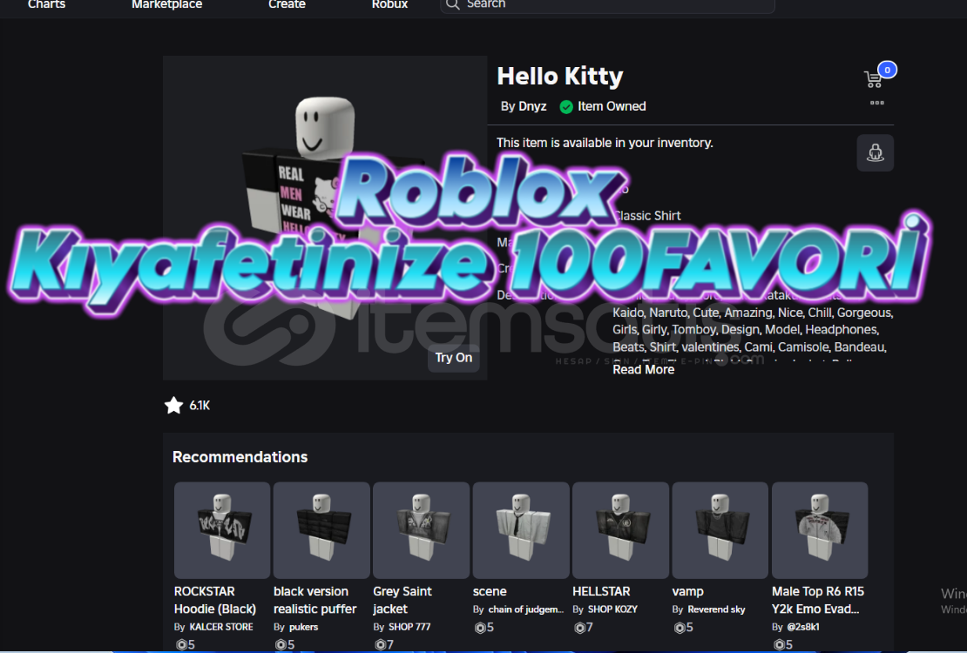Open the shopping cart

tap(873, 79)
